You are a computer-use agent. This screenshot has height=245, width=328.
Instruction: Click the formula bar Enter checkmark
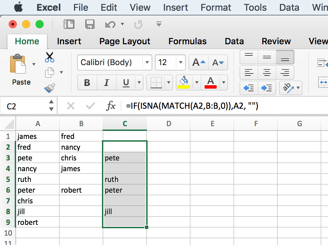pos(90,106)
